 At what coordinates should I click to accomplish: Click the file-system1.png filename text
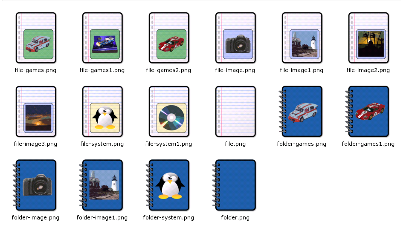(x=168, y=144)
